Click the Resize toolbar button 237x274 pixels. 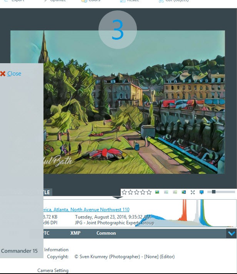click(130, 1)
